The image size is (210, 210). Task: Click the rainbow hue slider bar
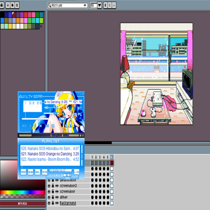[x=22, y=192]
